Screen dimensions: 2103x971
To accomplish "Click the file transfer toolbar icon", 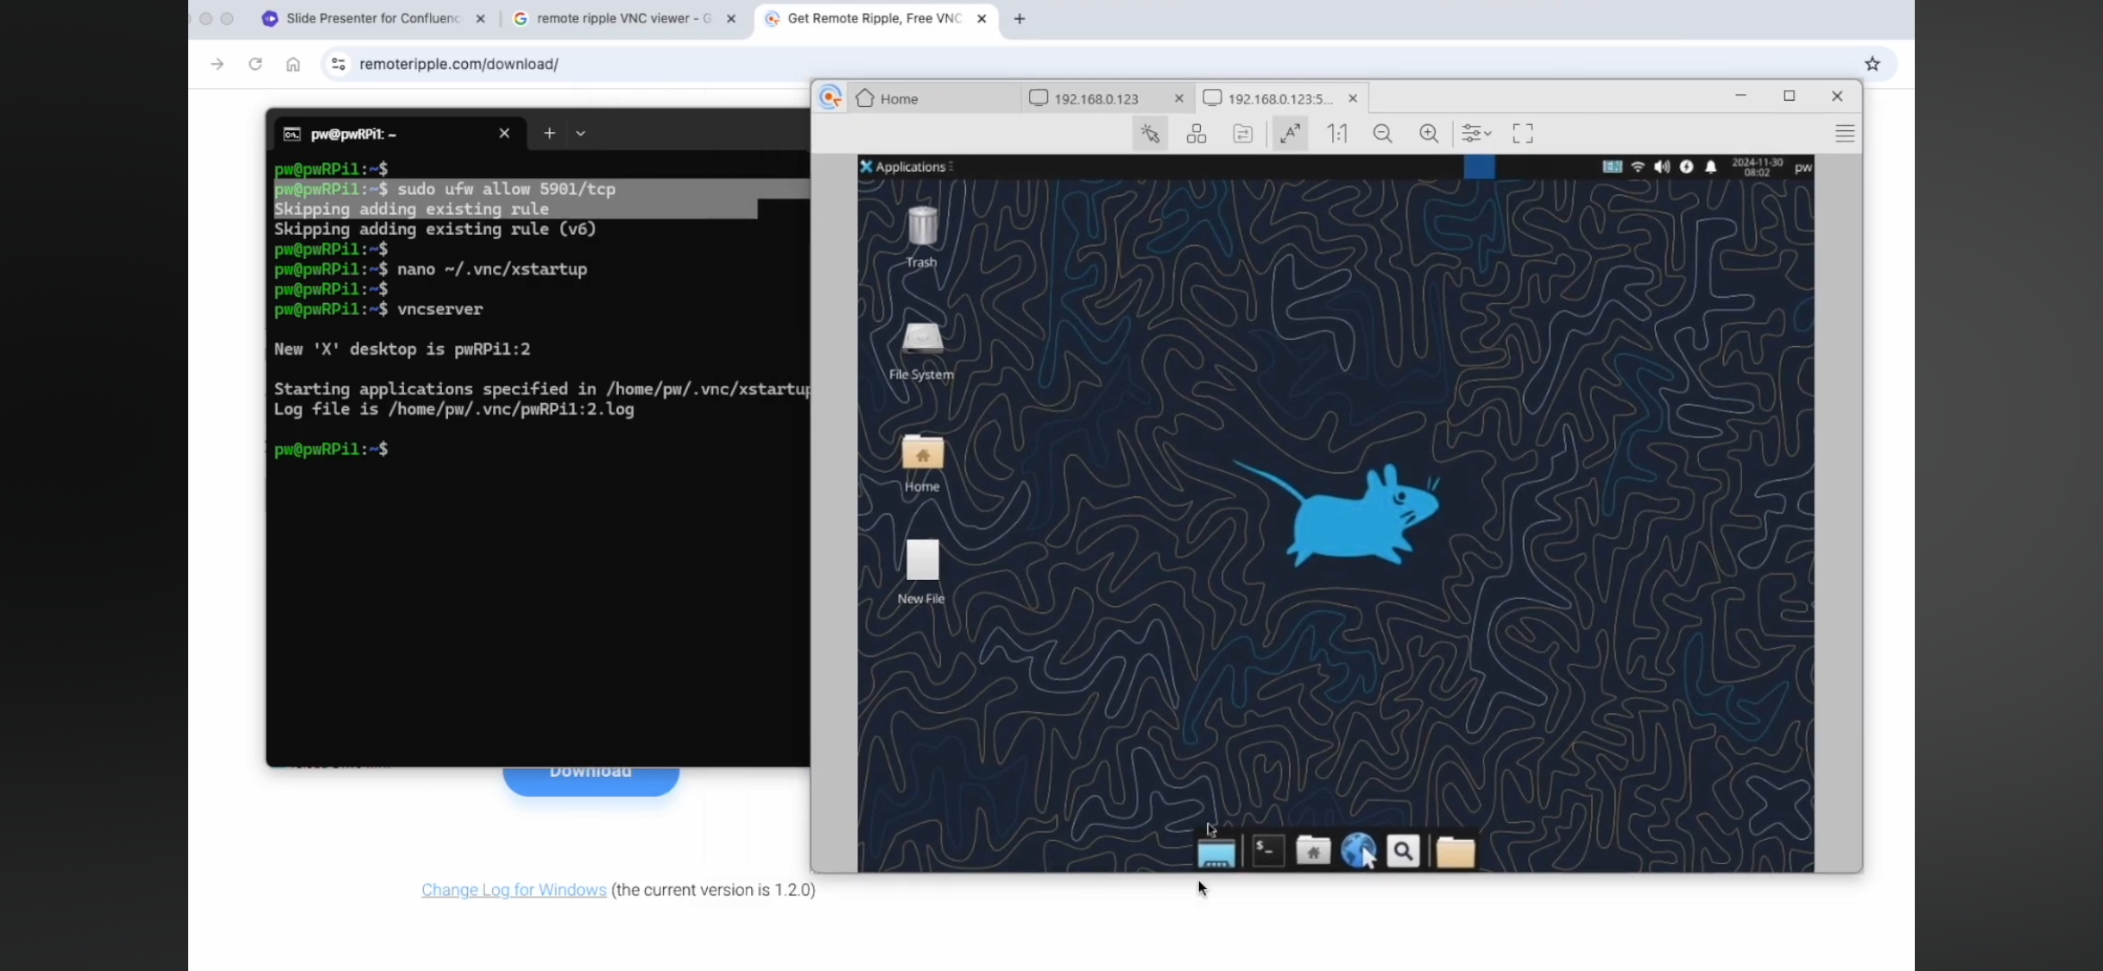I will pyautogui.click(x=1242, y=134).
